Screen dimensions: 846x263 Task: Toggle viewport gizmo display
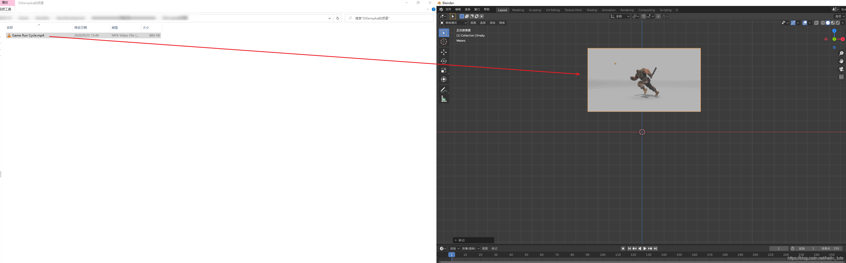(793, 23)
